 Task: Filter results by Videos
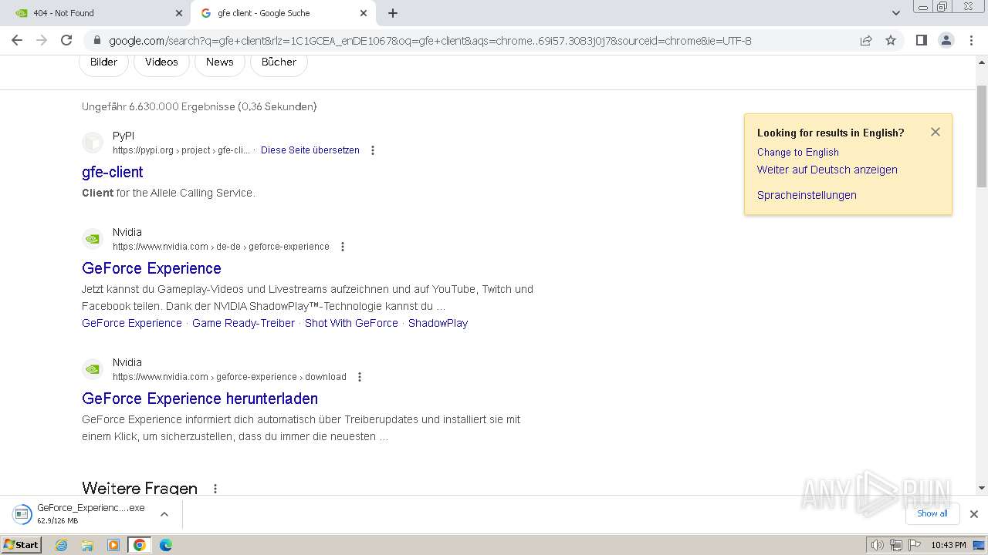pos(161,62)
